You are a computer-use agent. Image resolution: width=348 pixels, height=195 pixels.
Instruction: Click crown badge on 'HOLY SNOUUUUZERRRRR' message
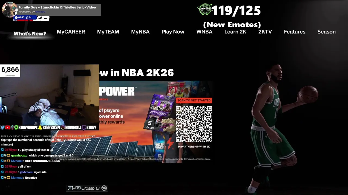click(x=8, y=161)
